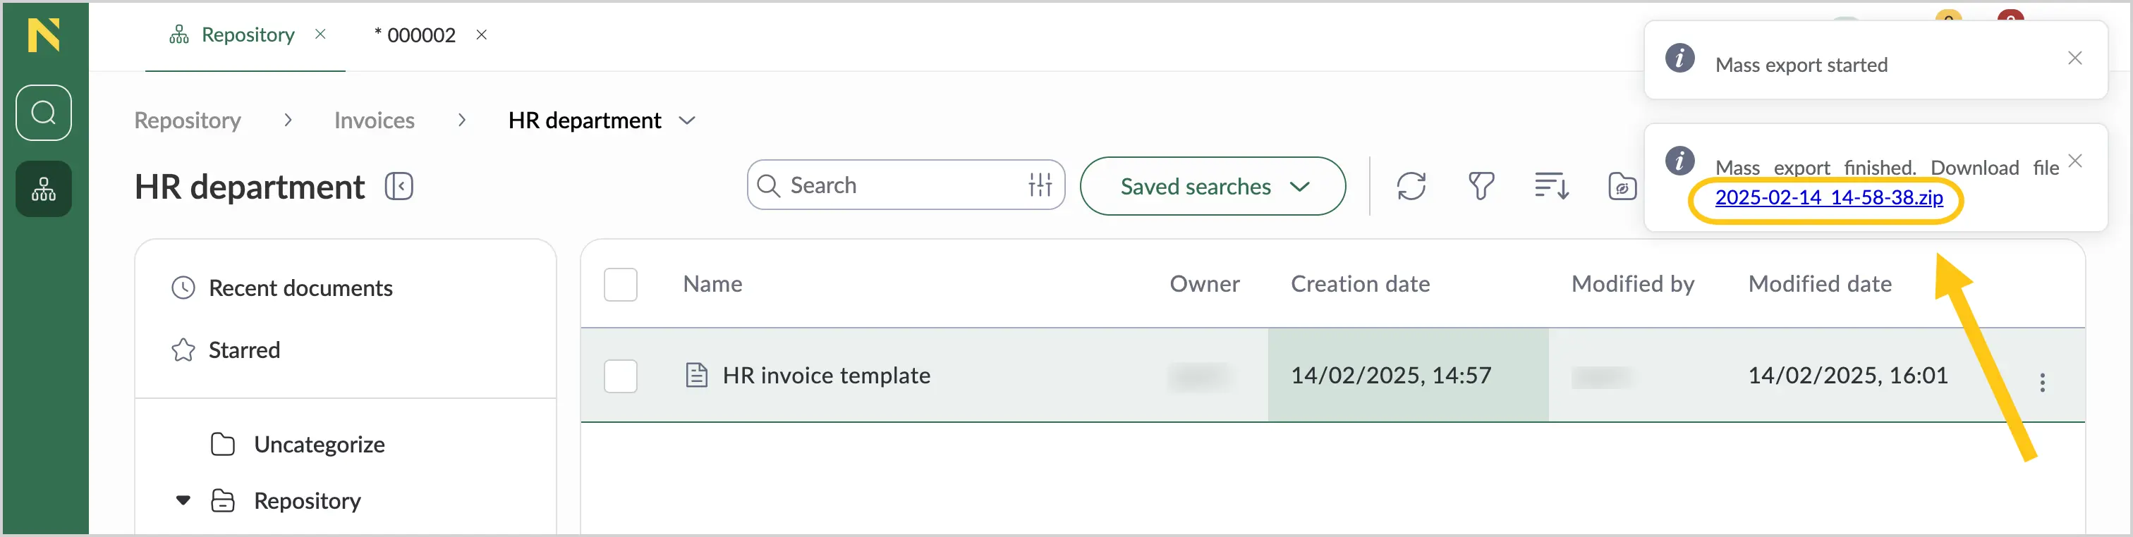
Task: Open the three-dot menu for HR invoice template
Action: (x=2042, y=382)
